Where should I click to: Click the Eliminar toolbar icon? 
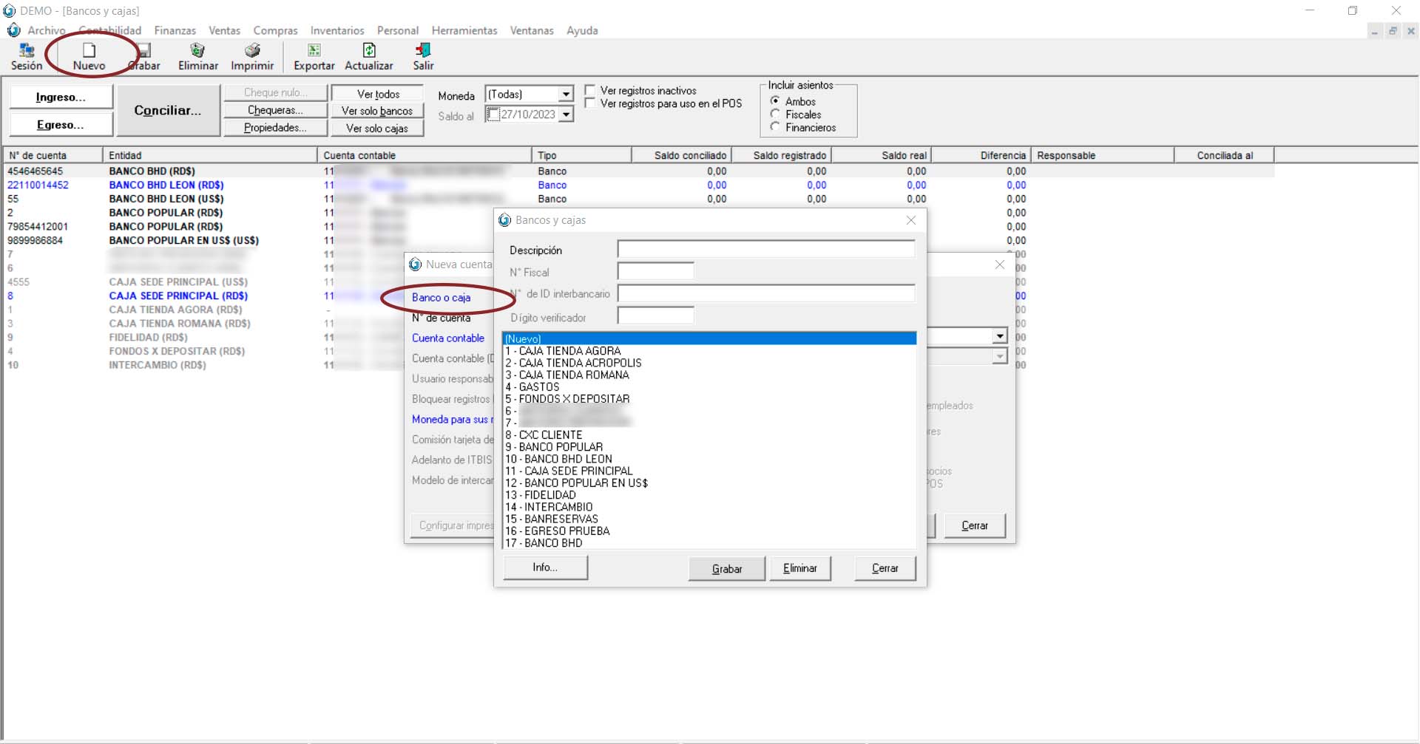[197, 51]
